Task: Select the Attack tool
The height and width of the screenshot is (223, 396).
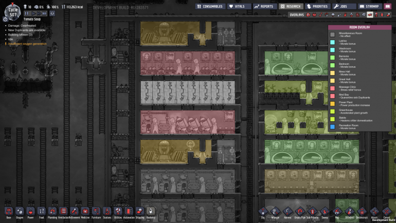Action: [374, 212]
